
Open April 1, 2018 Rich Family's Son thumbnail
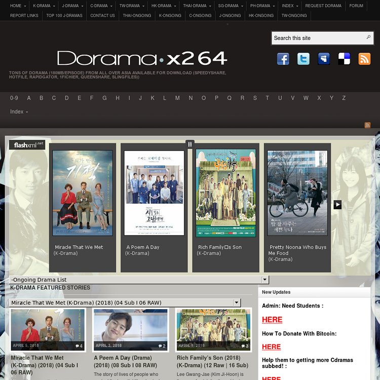(x=213, y=330)
